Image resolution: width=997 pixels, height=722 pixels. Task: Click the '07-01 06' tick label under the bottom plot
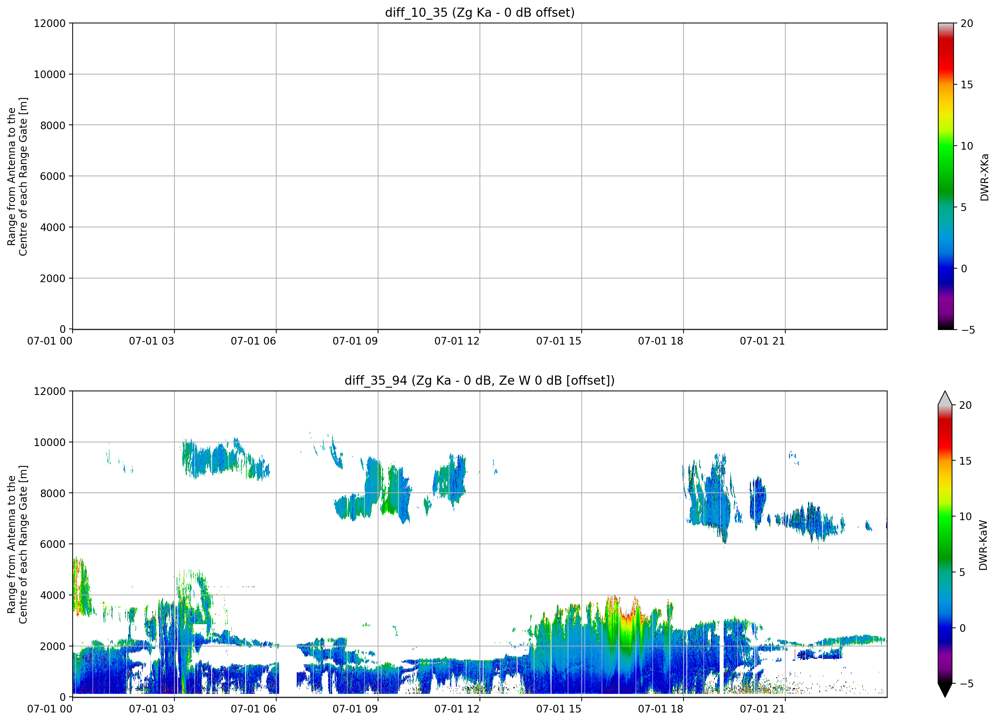pyautogui.click(x=253, y=709)
